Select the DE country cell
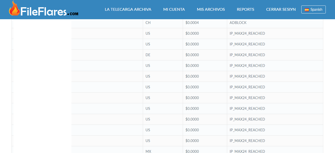The width and height of the screenshot is (335, 153). coord(163,55)
